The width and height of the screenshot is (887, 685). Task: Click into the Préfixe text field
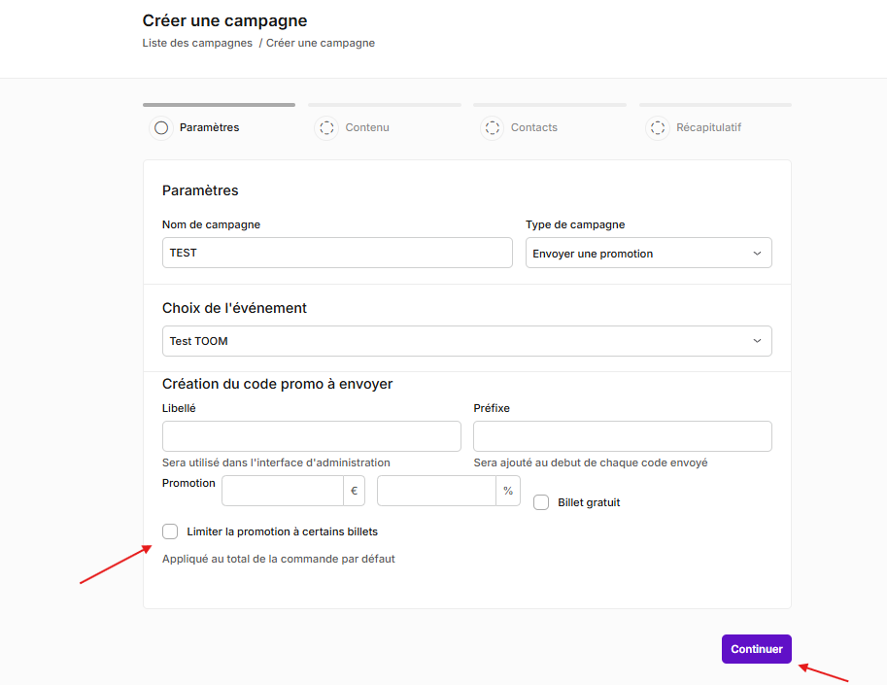tap(622, 436)
